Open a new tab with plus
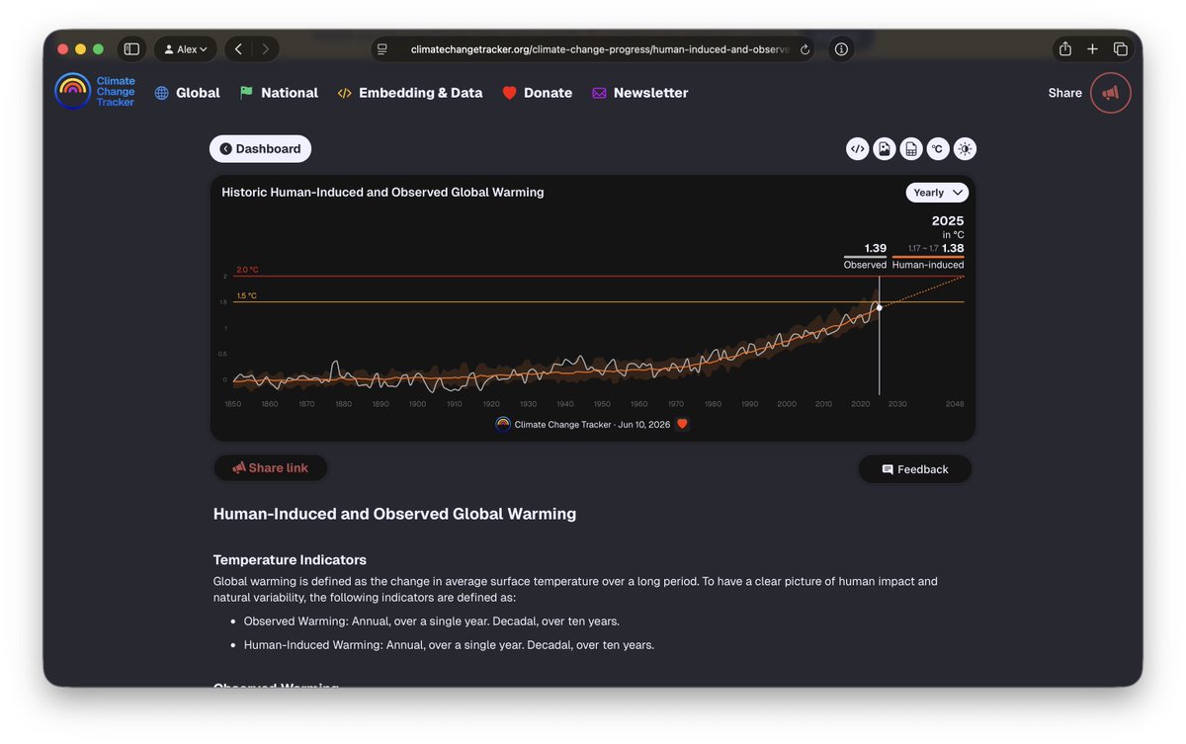Screen dimensions: 1186x744 pos(1093,49)
